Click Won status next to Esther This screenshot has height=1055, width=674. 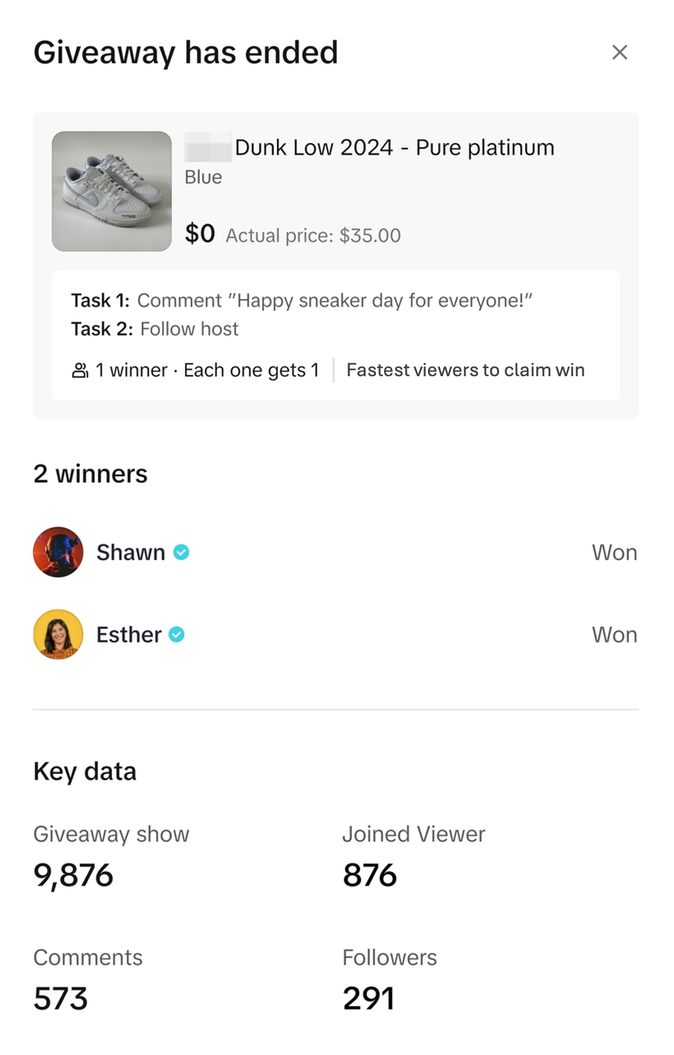pyautogui.click(x=614, y=634)
